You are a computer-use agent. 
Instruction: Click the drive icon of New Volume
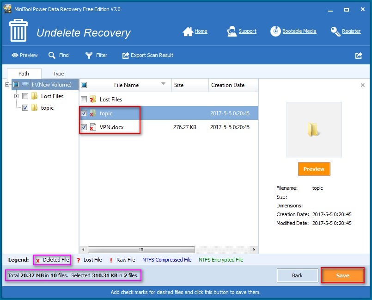[x=25, y=84]
